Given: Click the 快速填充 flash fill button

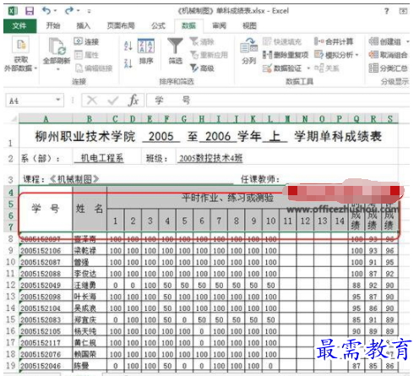Looking at the screenshot, I should pyautogui.click(x=282, y=41).
